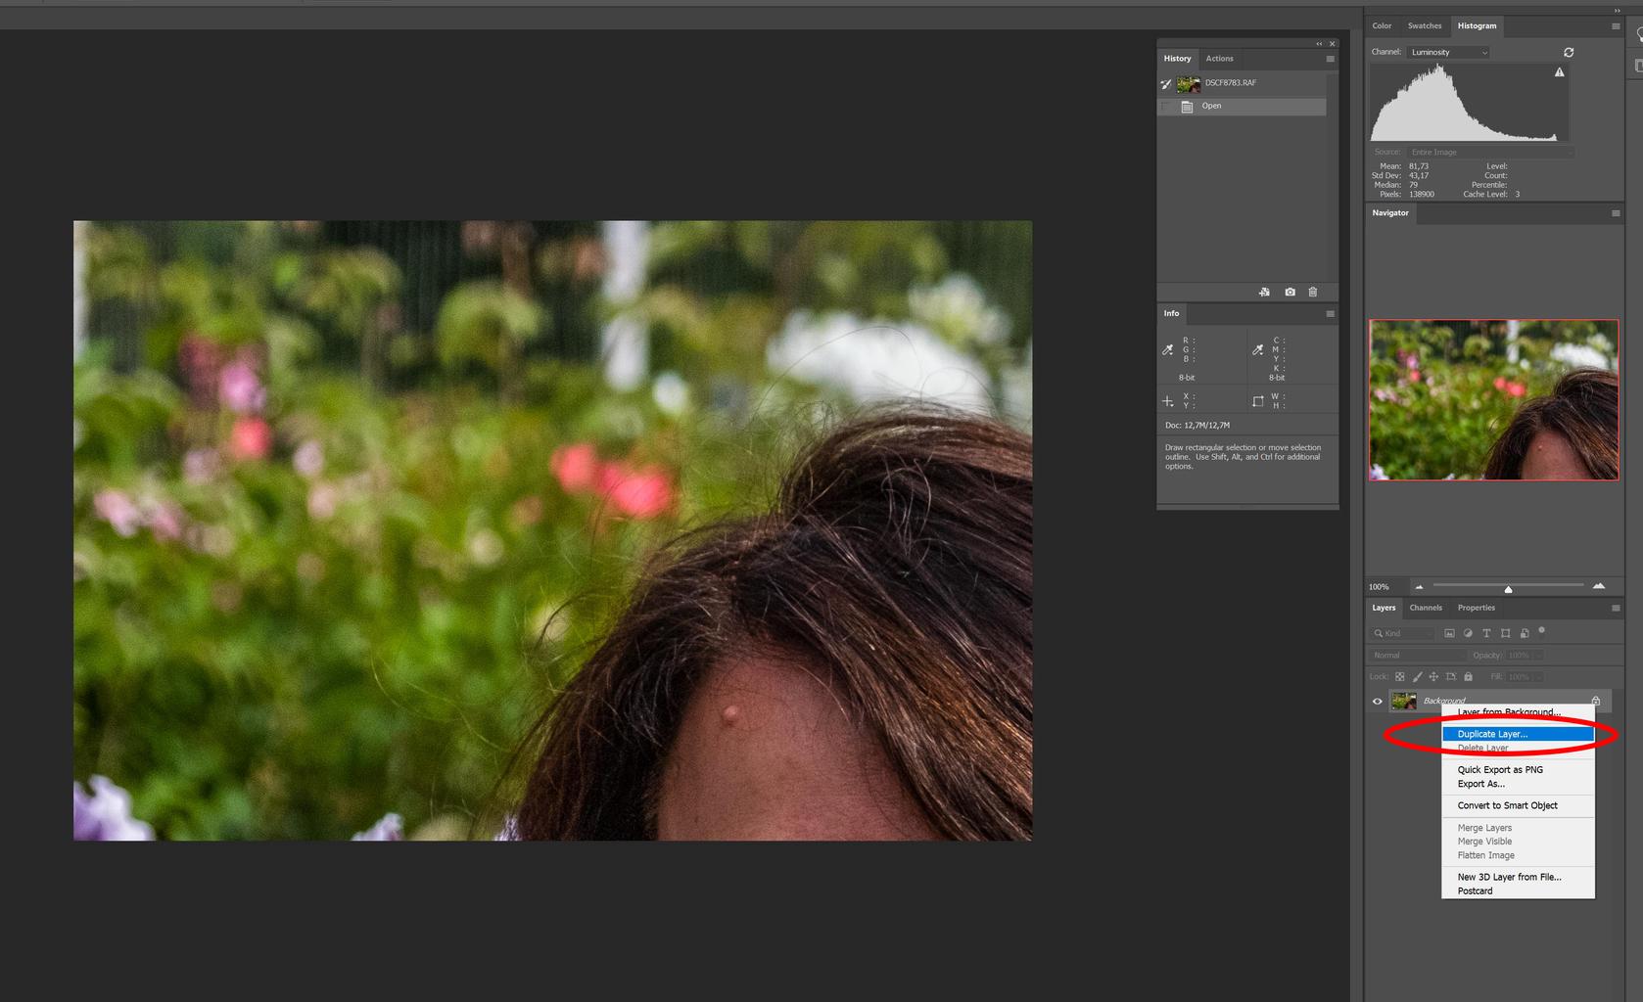The image size is (1643, 1002).
Task: Open the layer filter Kind dropdown
Action: point(1402,634)
